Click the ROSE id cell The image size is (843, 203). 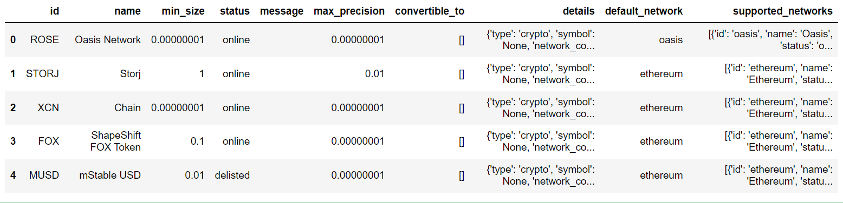click(44, 39)
